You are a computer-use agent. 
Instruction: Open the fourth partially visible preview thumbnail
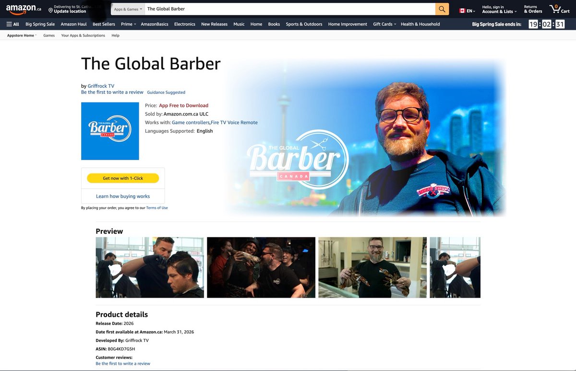pyautogui.click(x=455, y=267)
